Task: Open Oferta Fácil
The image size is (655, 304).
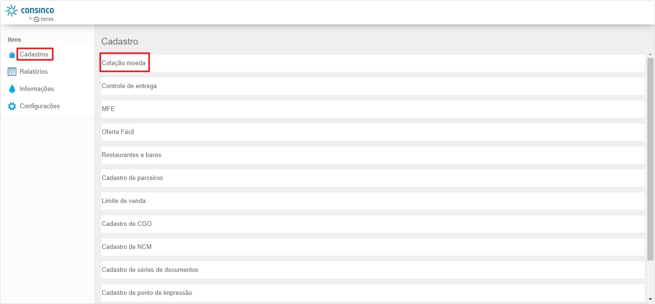Action: [x=118, y=132]
